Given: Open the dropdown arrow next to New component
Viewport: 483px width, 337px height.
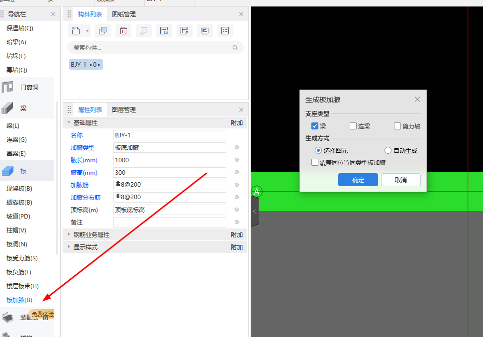Looking at the screenshot, I should [87, 31].
